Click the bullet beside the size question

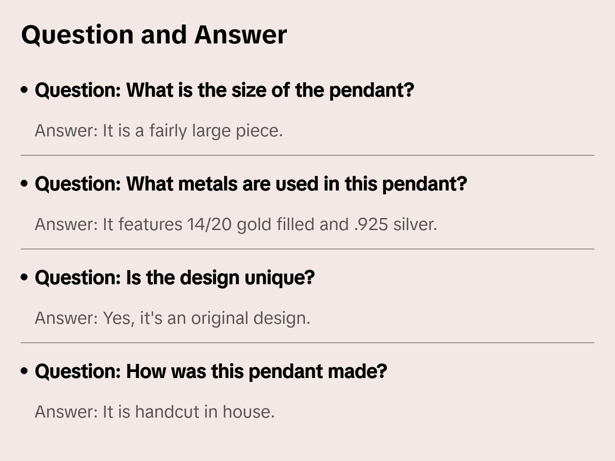click(x=24, y=90)
